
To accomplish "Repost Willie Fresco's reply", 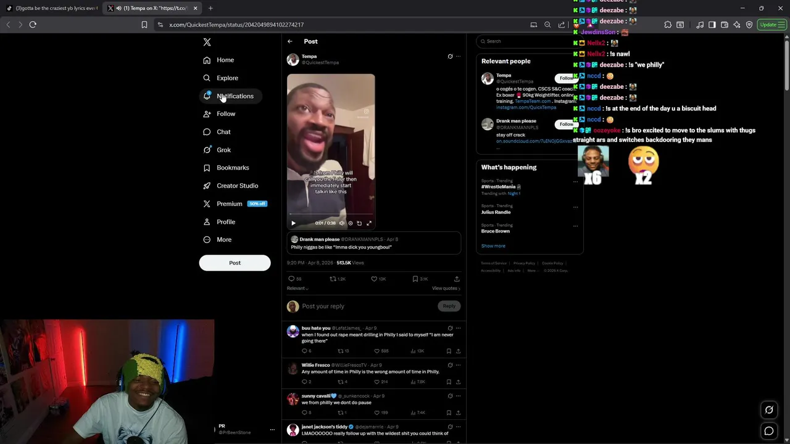I will tap(342, 382).
